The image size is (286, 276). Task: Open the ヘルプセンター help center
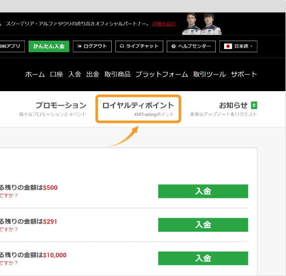(191, 46)
